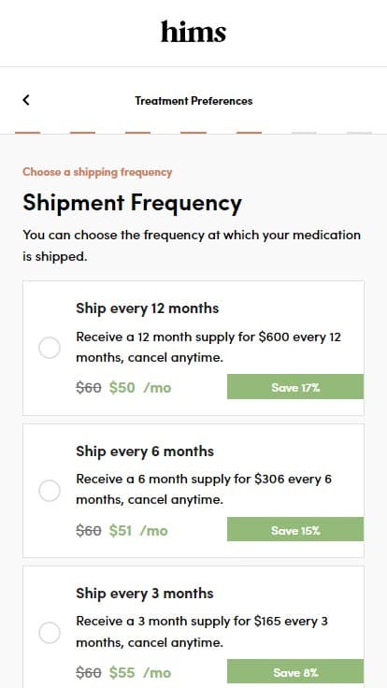Select the 6 months shipment radio button

point(50,491)
